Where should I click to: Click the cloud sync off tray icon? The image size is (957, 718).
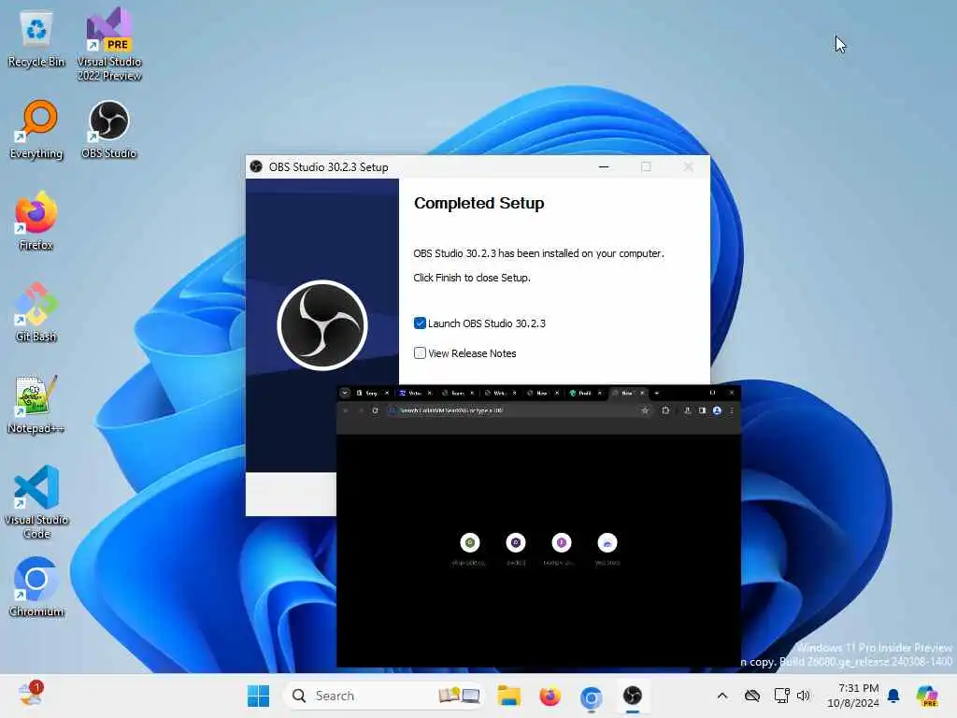click(x=752, y=696)
